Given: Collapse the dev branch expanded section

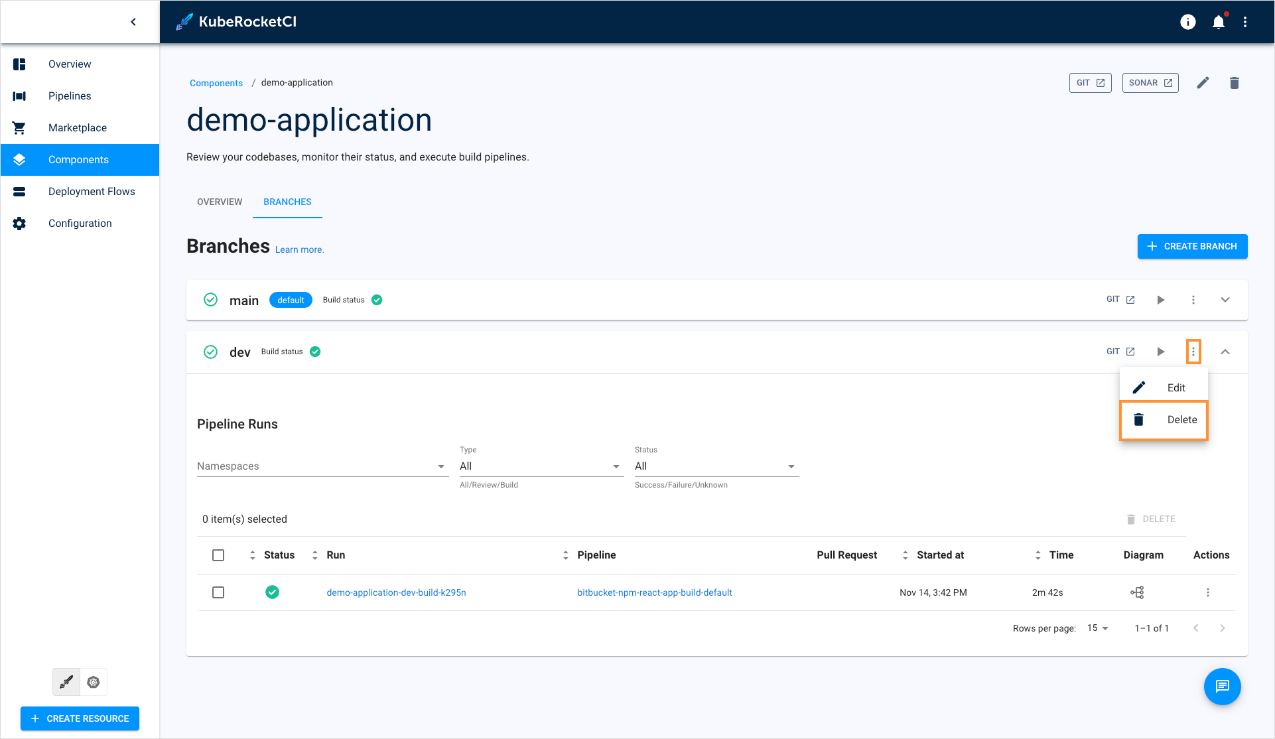Looking at the screenshot, I should click(x=1226, y=352).
